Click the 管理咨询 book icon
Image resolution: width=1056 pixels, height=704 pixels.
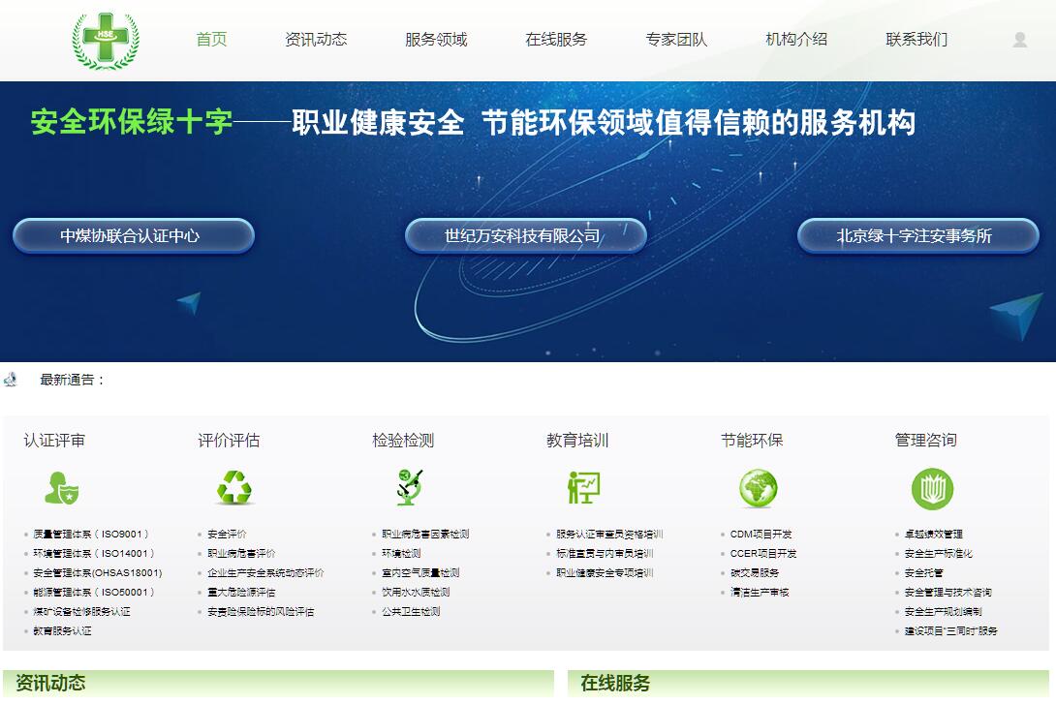[x=932, y=488]
